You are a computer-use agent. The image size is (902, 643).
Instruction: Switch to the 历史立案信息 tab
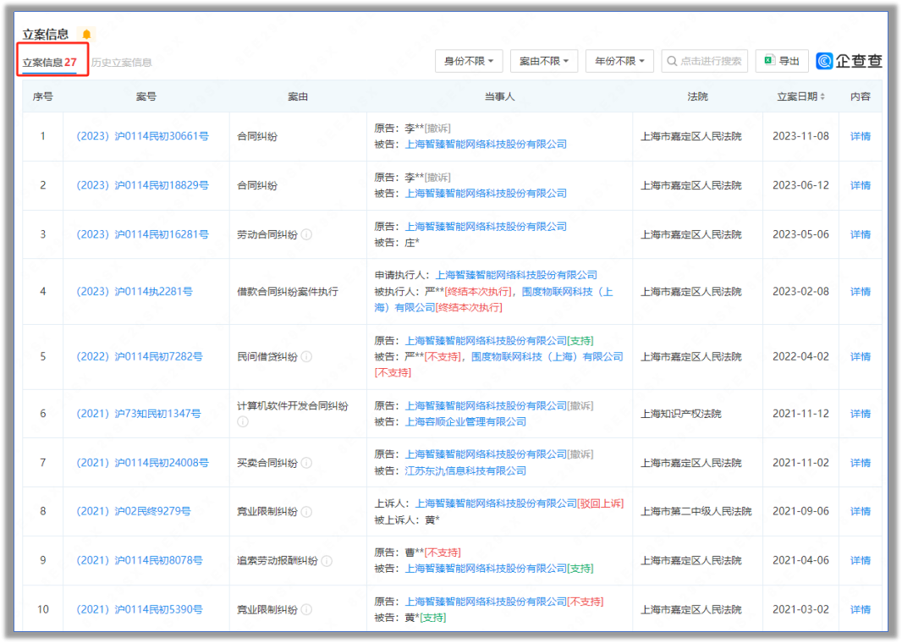tap(122, 63)
